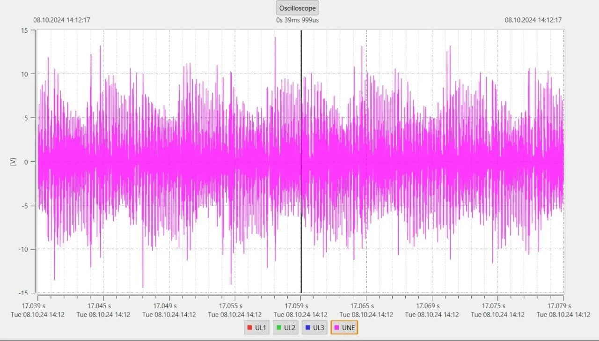Disable the highlighted UNE channel
The width and height of the screenshot is (599, 341).
pyautogui.click(x=344, y=328)
